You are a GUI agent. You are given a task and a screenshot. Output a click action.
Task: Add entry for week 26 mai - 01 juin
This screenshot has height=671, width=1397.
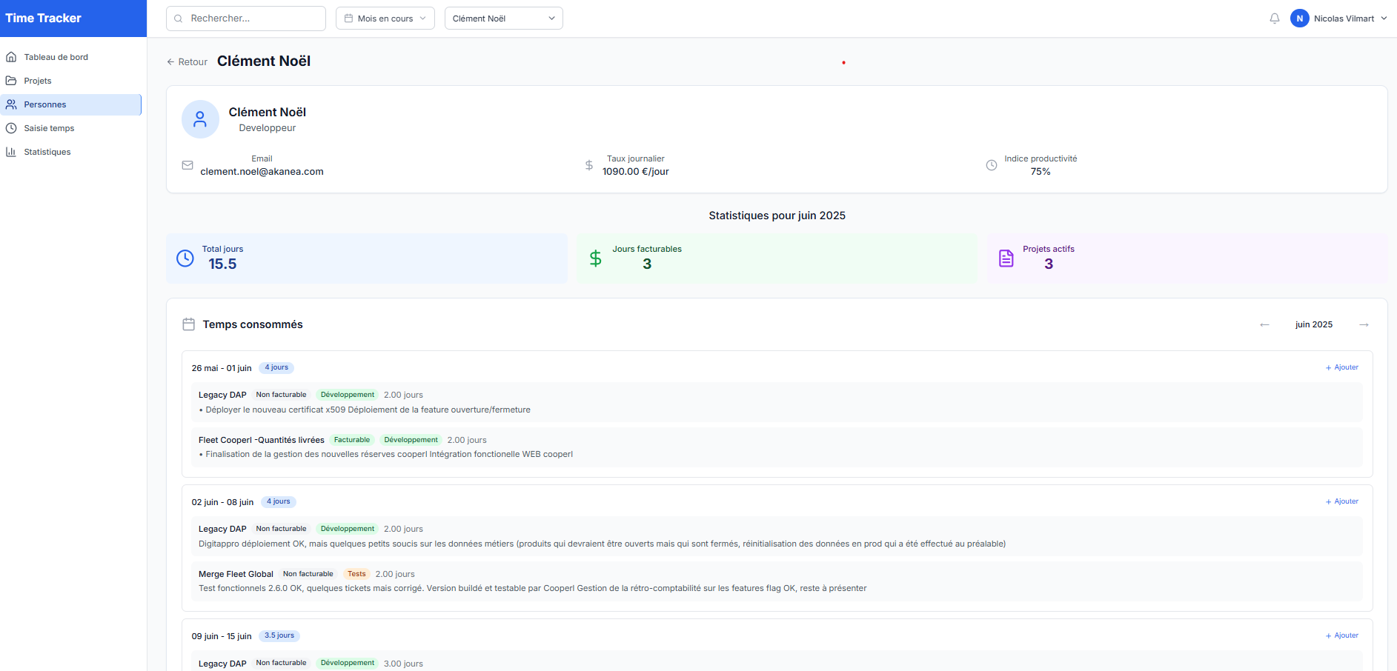[x=1341, y=367]
